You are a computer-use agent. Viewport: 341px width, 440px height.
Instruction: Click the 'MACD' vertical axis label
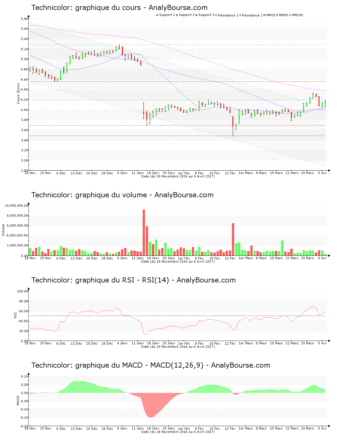[x=18, y=400]
